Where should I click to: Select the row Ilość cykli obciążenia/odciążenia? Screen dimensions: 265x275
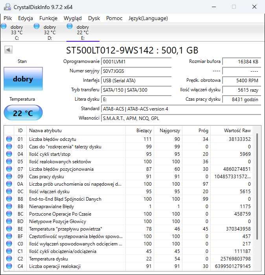tap(129, 251)
